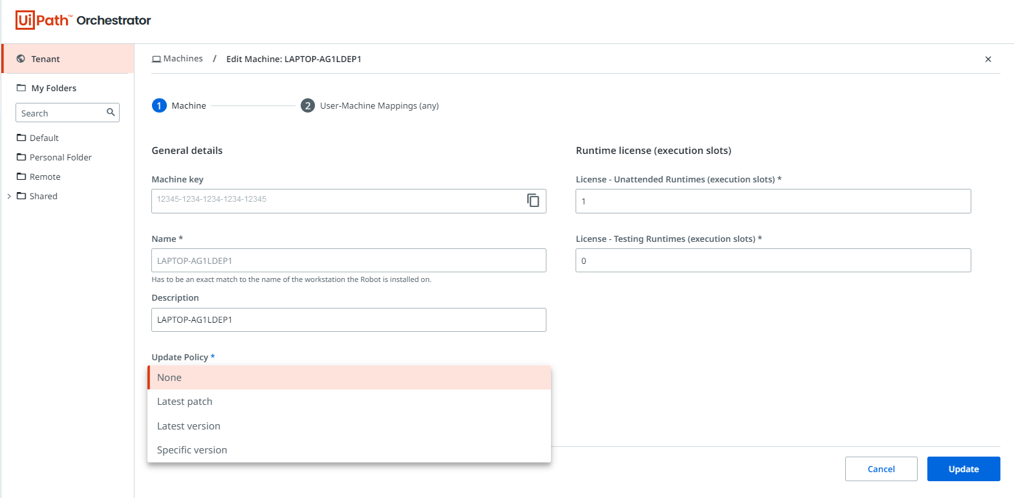
Task: Click the Update button
Action: pos(964,469)
